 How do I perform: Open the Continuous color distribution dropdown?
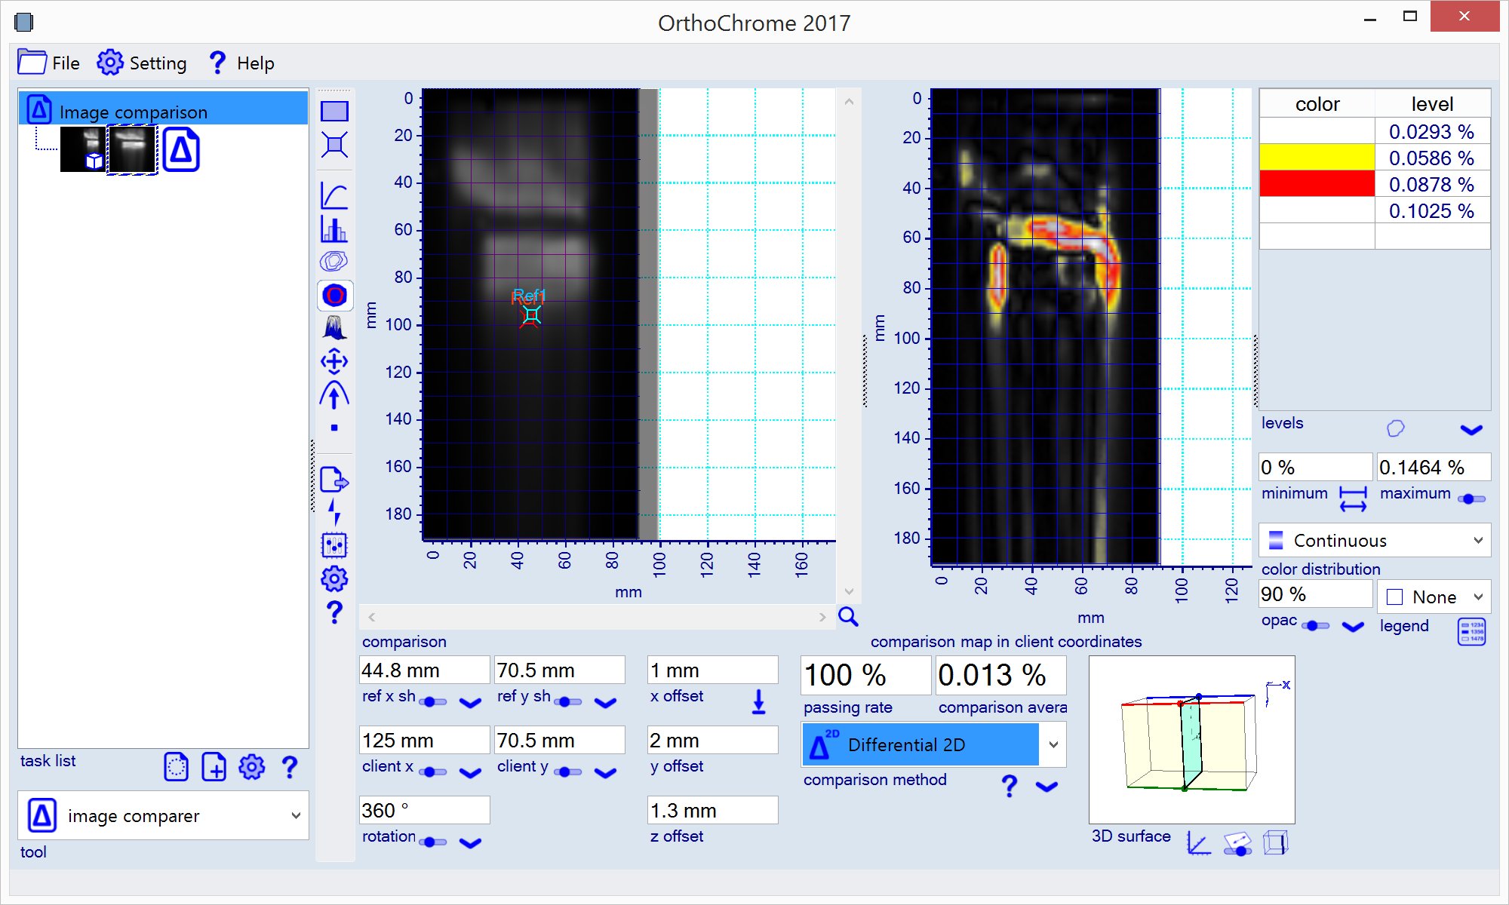click(1477, 540)
